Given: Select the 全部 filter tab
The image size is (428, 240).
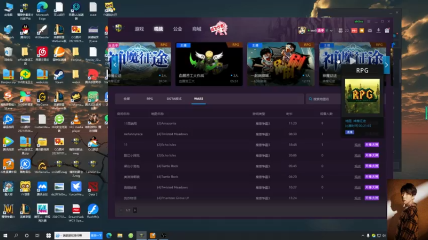Looking at the screenshot, I should pyautogui.click(x=127, y=99).
